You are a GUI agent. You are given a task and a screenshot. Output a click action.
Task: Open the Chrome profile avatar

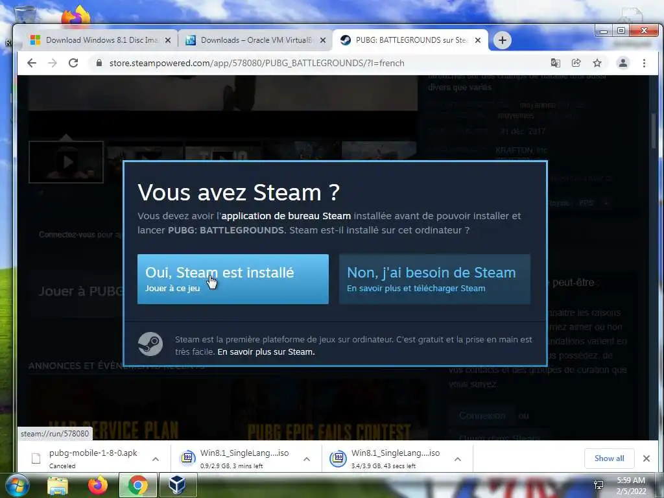(623, 63)
